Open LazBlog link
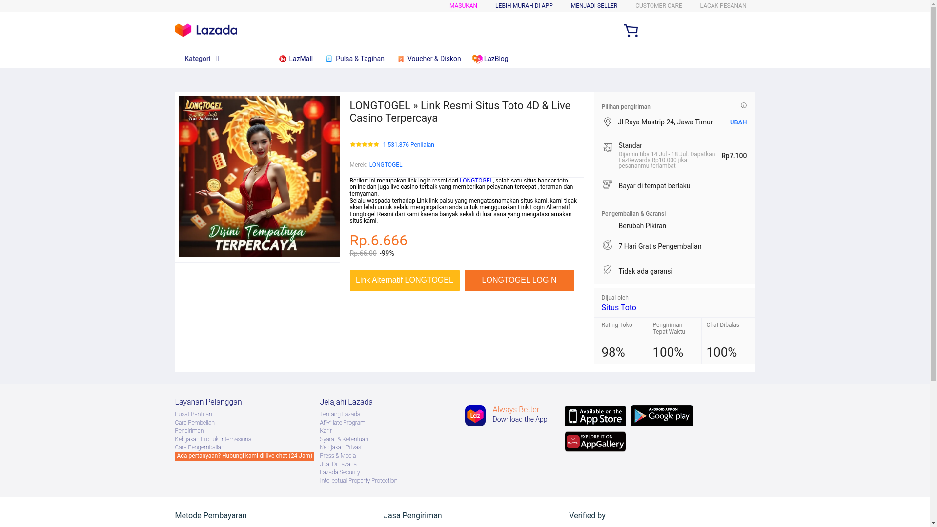Image resolution: width=937 pixels, height=527 pixels. click(x=496, y=59)
